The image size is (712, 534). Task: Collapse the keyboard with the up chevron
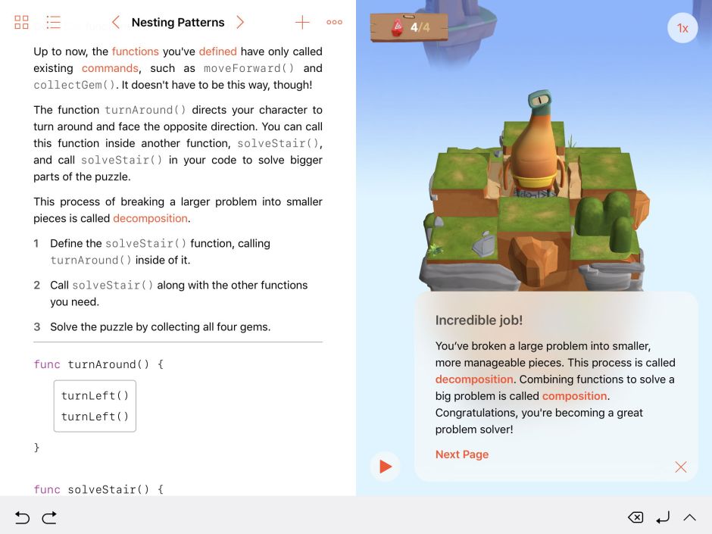[x=690, y=517]
